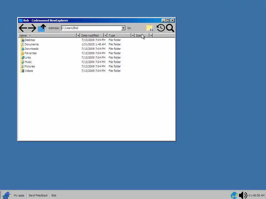Open the history clock icon
Screen dimensions: 266x199
(x=161, y=28)
